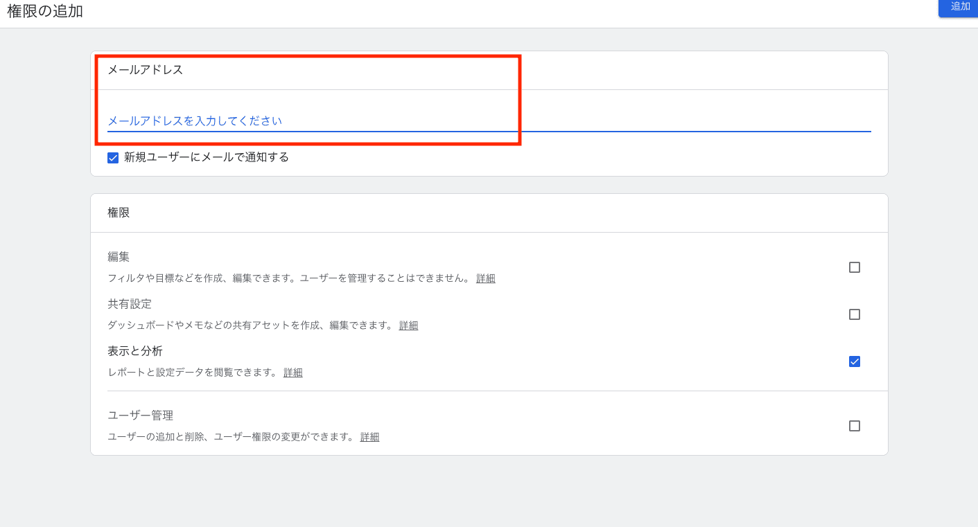
Task: Open the 詳細 link for ユーザー管理
Action: click(x=369, y=437)
